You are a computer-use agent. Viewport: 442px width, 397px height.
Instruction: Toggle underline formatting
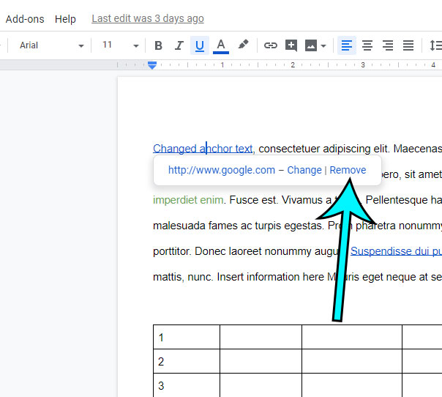coord(199,45)
